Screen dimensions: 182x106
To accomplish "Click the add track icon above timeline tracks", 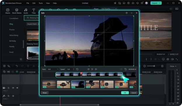I will pos(4,72).
